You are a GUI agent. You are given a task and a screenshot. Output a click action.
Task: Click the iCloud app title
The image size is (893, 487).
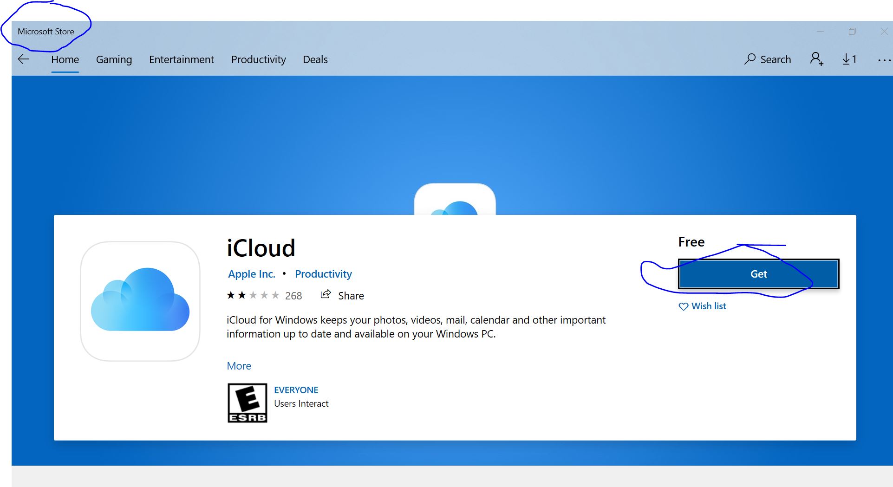(261, 248)
